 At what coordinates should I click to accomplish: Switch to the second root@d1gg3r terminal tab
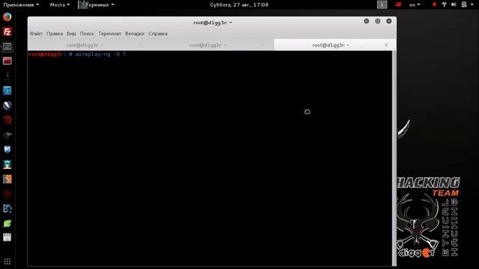207,45
